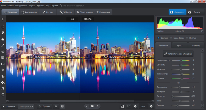Click the back arrow in left sidebar
The height and width of the screenshot is (110, 206).
(3, 19)
